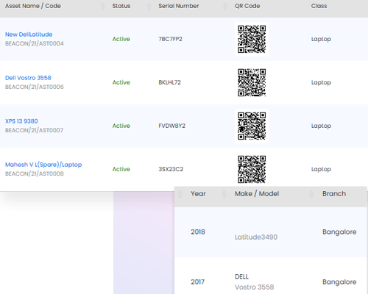The image size is (368, 294).
Task: Open the New DellLatitude asset link
Action: tap(29, 35)
